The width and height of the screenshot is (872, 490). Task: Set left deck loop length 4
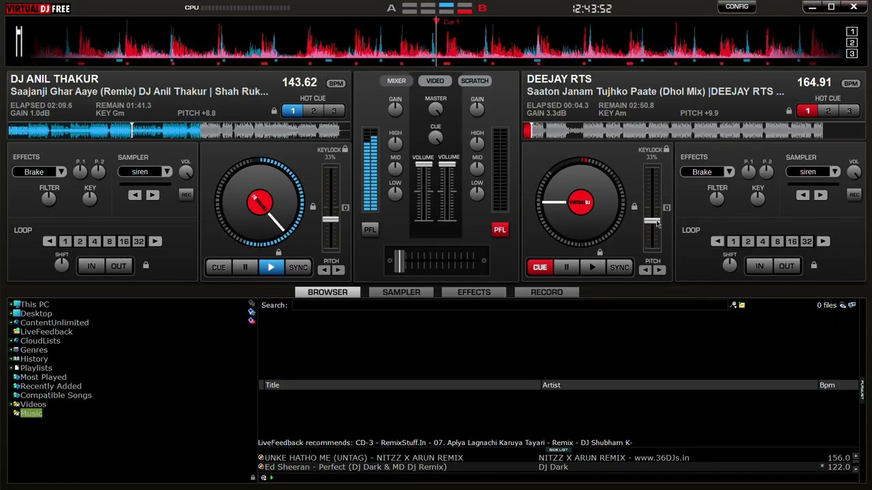click(94, 242)
